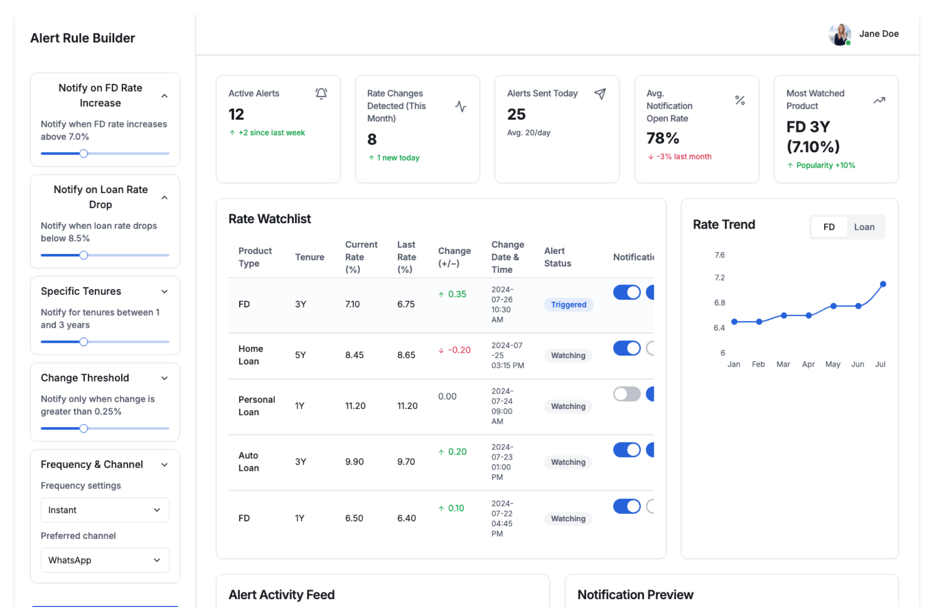Switch Rate Trend to Loan tab
The width and height of the screenshot is (934, 607).
pyautogui.click(x=864, y=227)
